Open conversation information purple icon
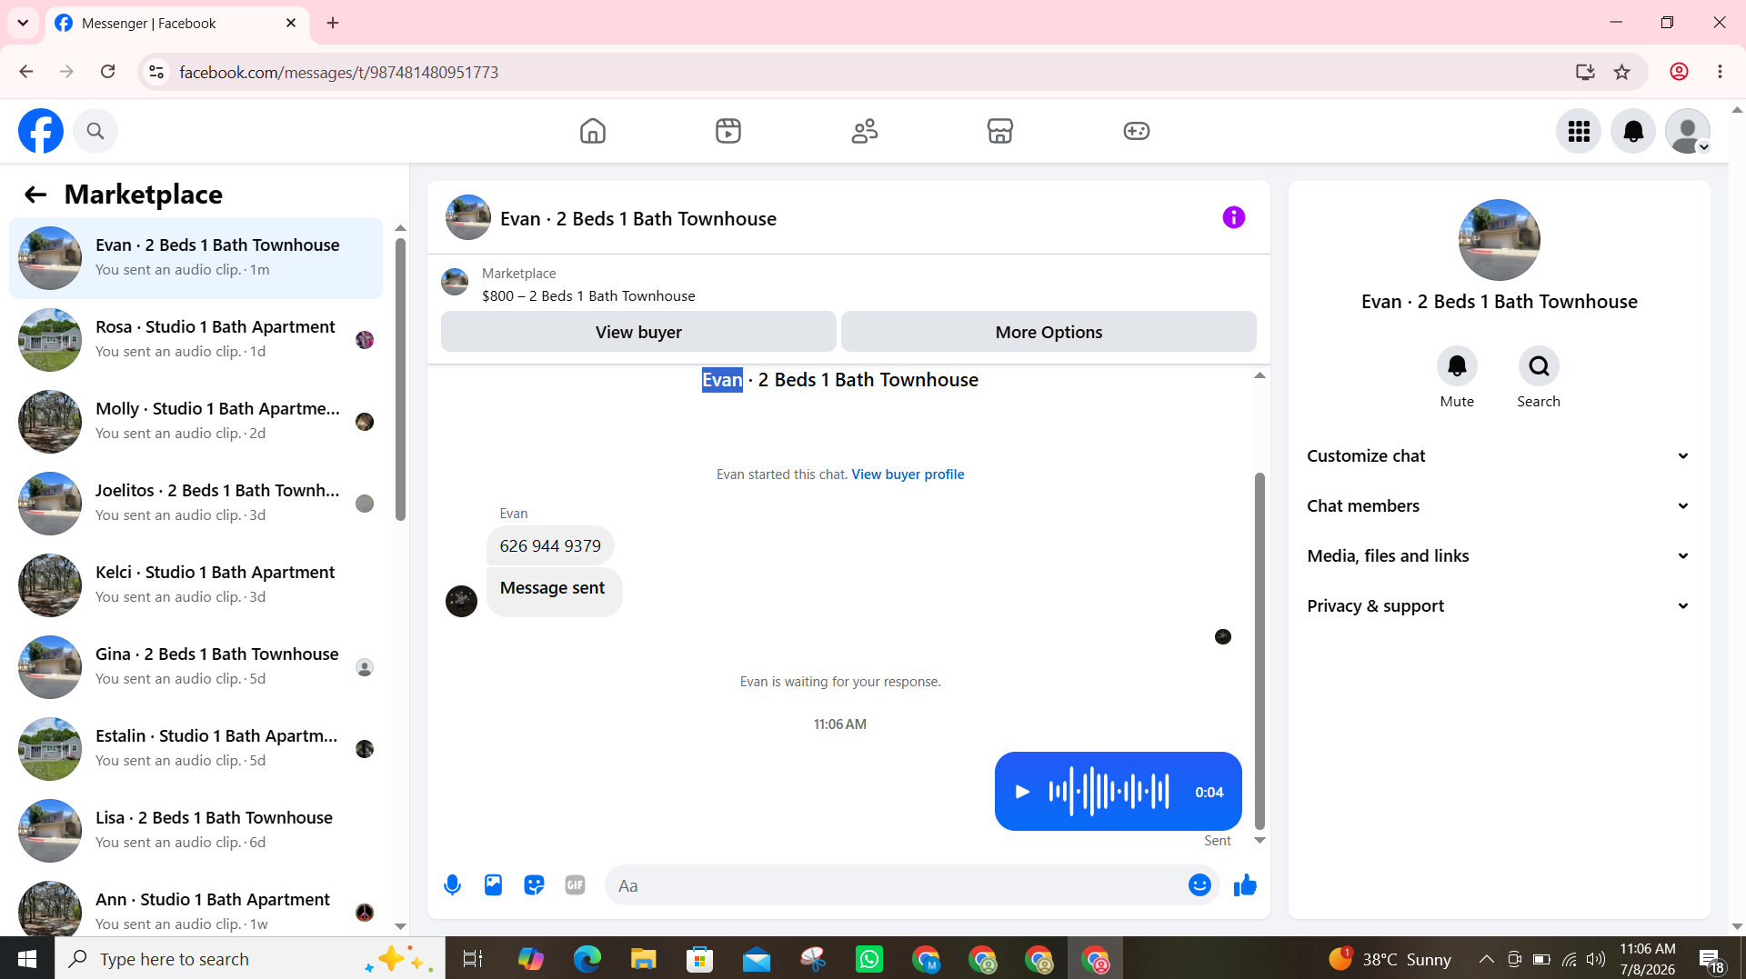Viewport: 1746px width, 979px height. click(x=1234, y=217)
